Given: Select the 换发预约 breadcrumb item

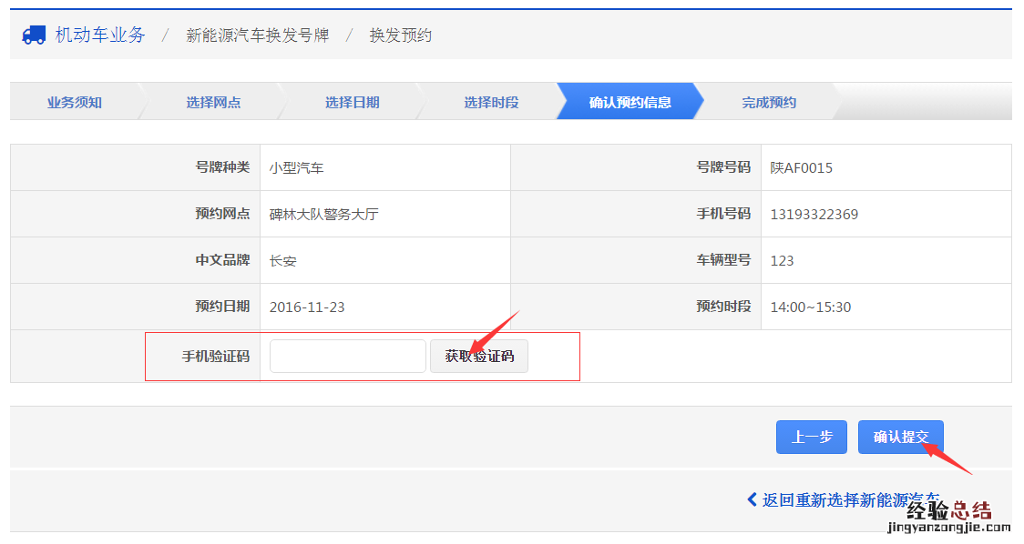Looking at the screenshot, I should [x=400, y=35].
